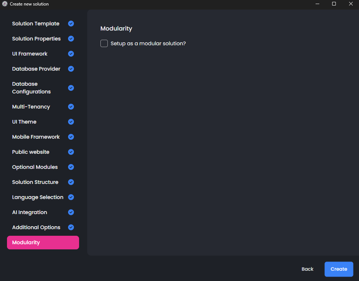Screen dimensions: 359x281
Task: Click the Solution Template completed checkmark icon
Action: pyautogui.click(x=71, y=24)
